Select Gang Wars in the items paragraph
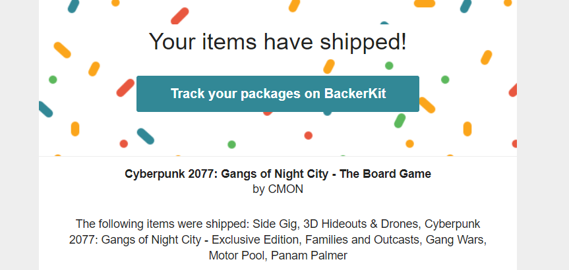This screenshot has height=270, width=569. pos(456,240)
